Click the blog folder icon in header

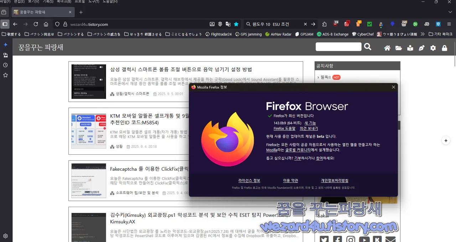tap(399, 48)
